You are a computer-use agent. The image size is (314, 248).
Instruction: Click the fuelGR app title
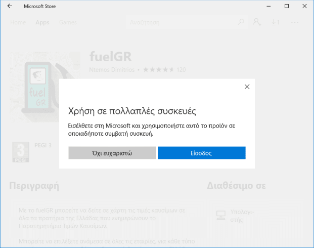(111, 57)
